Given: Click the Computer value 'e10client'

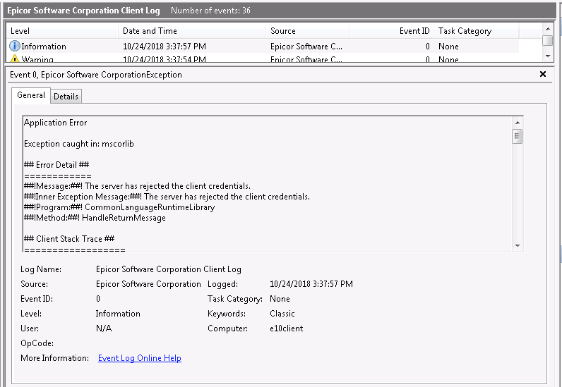Looking at the screenshot, I should [x=287, y=328].
